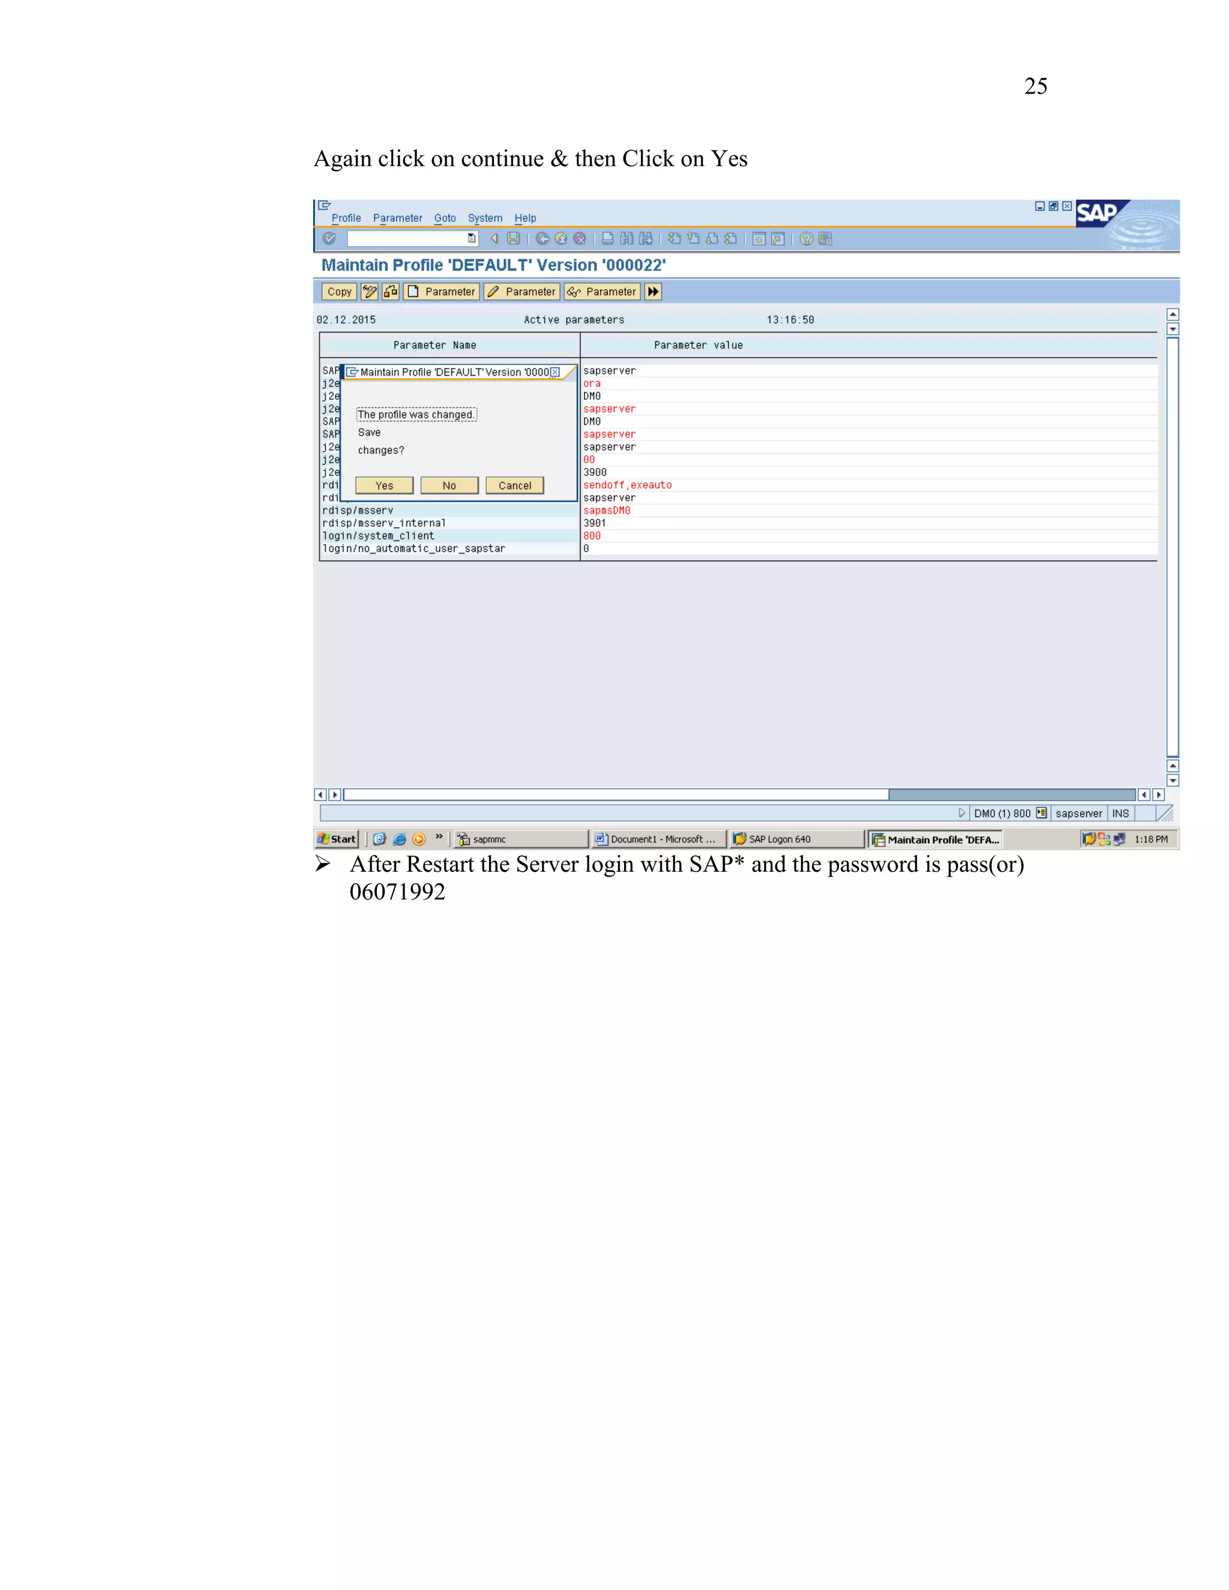Open the Internet Explorer quick launch icon
1229x1590 pixels.
(399, 839)
